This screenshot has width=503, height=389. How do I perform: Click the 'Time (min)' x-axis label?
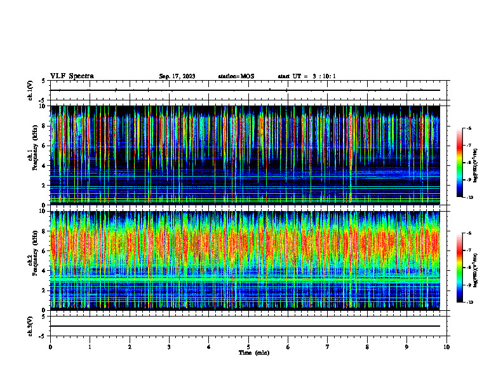[254, 353]
